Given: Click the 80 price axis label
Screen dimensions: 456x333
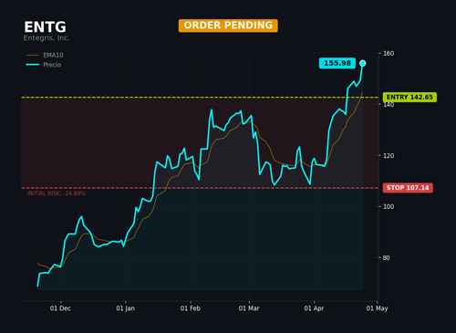Looking at the screenshot, I should point(386,258).
